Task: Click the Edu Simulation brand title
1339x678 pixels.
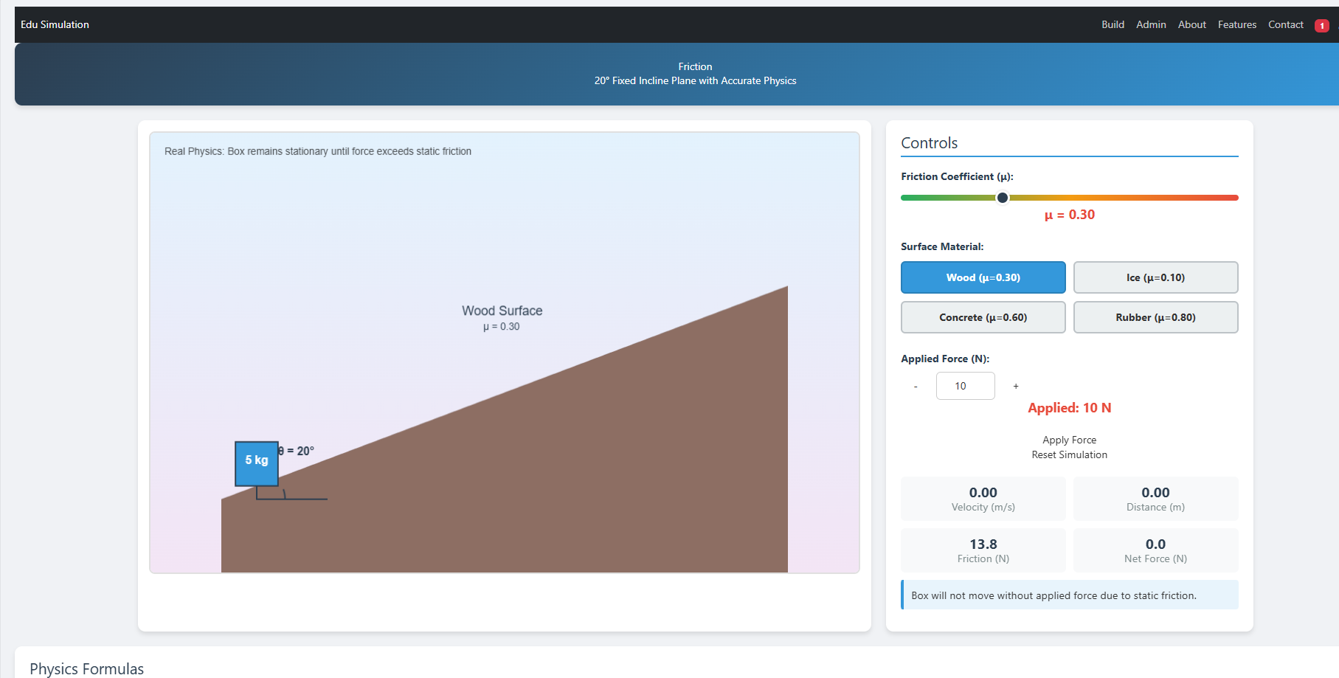Action: click(55, 24)
